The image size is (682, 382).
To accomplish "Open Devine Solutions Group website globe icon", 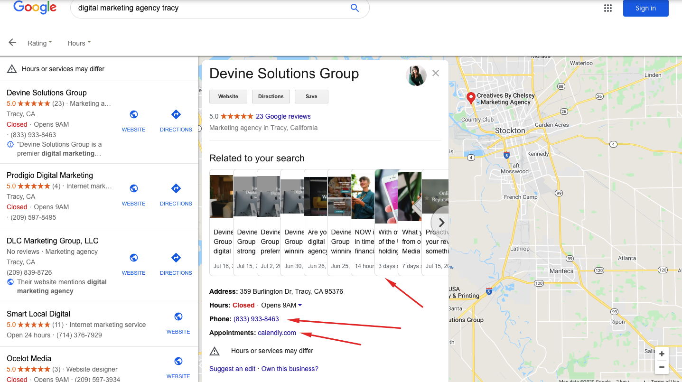I will point(134,114).
